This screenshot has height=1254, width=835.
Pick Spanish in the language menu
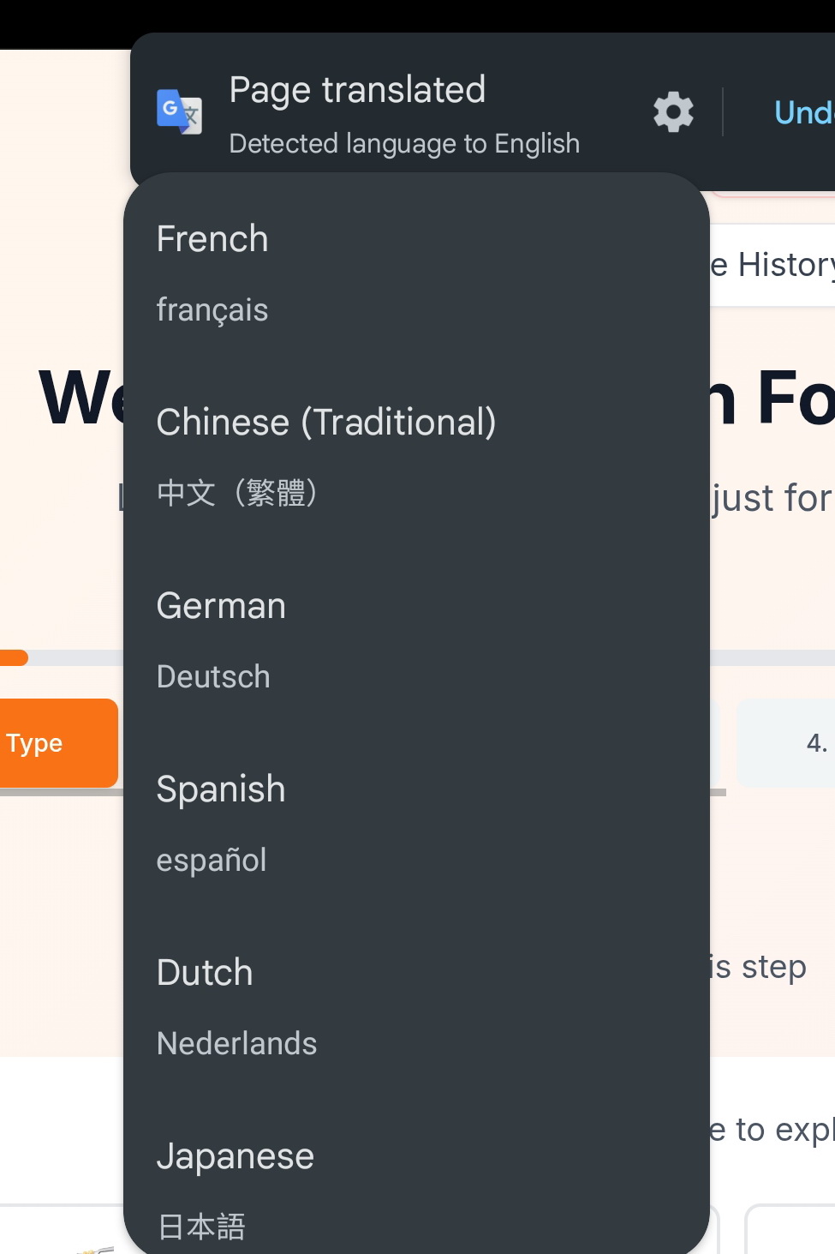(x=221, y=789)
